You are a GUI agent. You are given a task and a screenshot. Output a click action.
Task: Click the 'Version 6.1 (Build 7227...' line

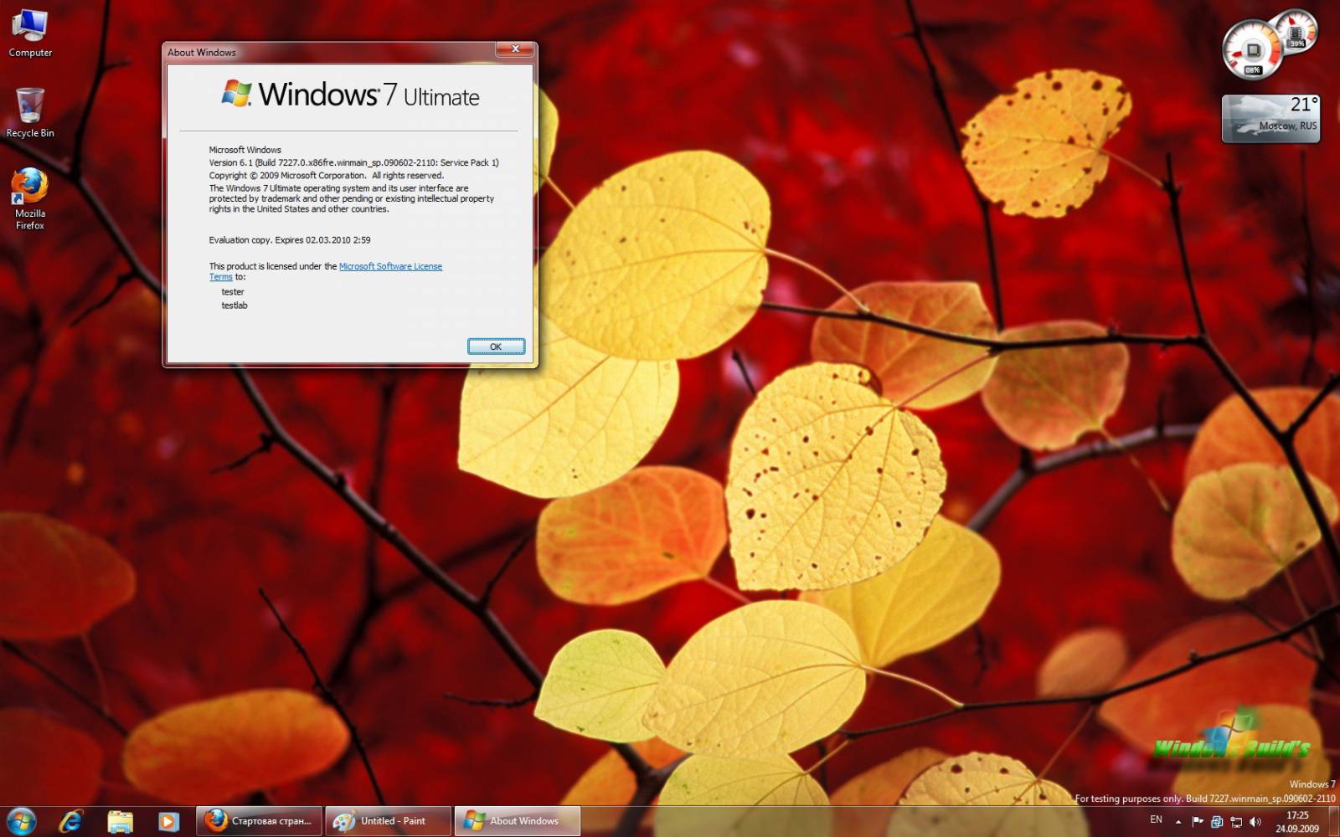[x=353, y=162]
